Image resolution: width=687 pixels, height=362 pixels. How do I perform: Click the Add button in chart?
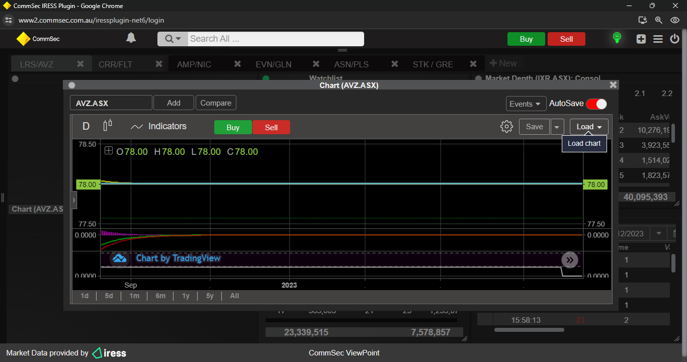point(174,103)
